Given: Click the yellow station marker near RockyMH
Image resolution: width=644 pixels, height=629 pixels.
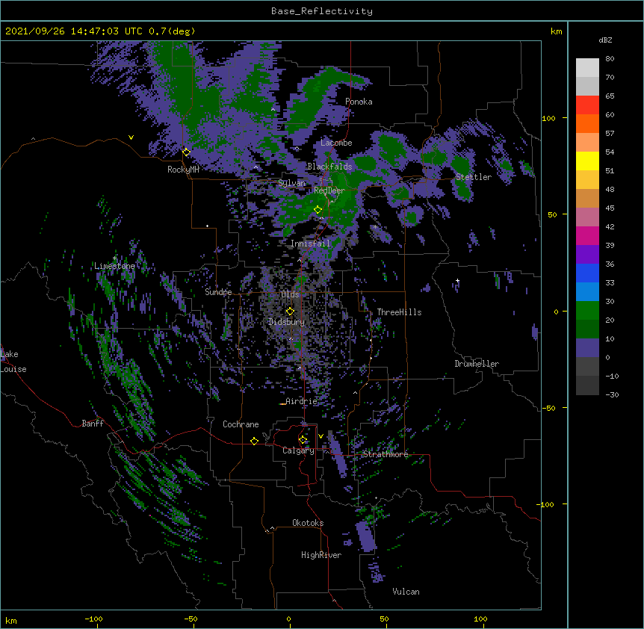Looking at the screenshot, I should pos(186,152).
